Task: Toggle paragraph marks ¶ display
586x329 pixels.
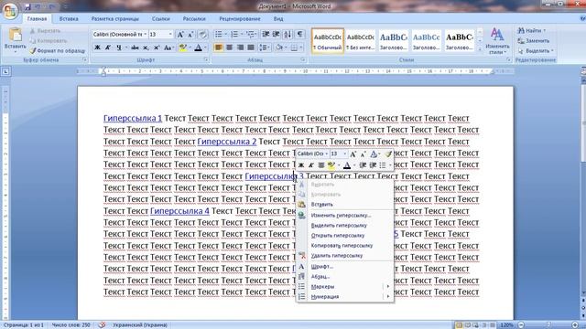Action: click(299, 35)
